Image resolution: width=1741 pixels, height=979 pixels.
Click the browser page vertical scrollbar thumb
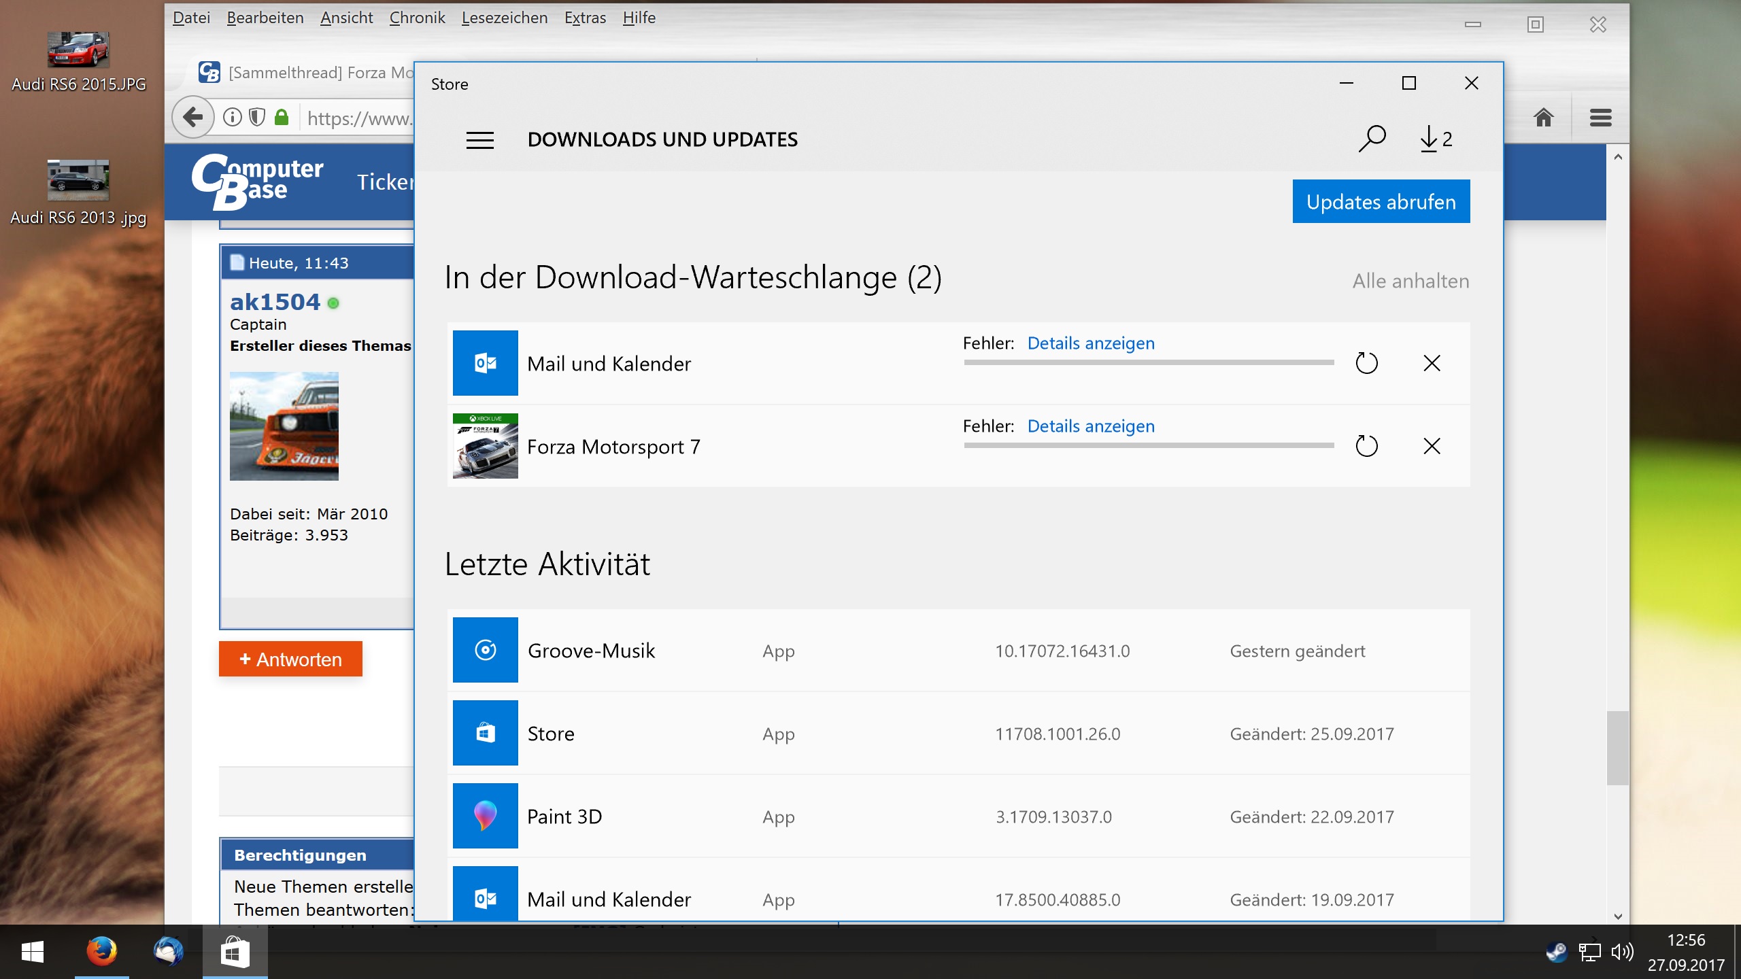click(1617, 748)
